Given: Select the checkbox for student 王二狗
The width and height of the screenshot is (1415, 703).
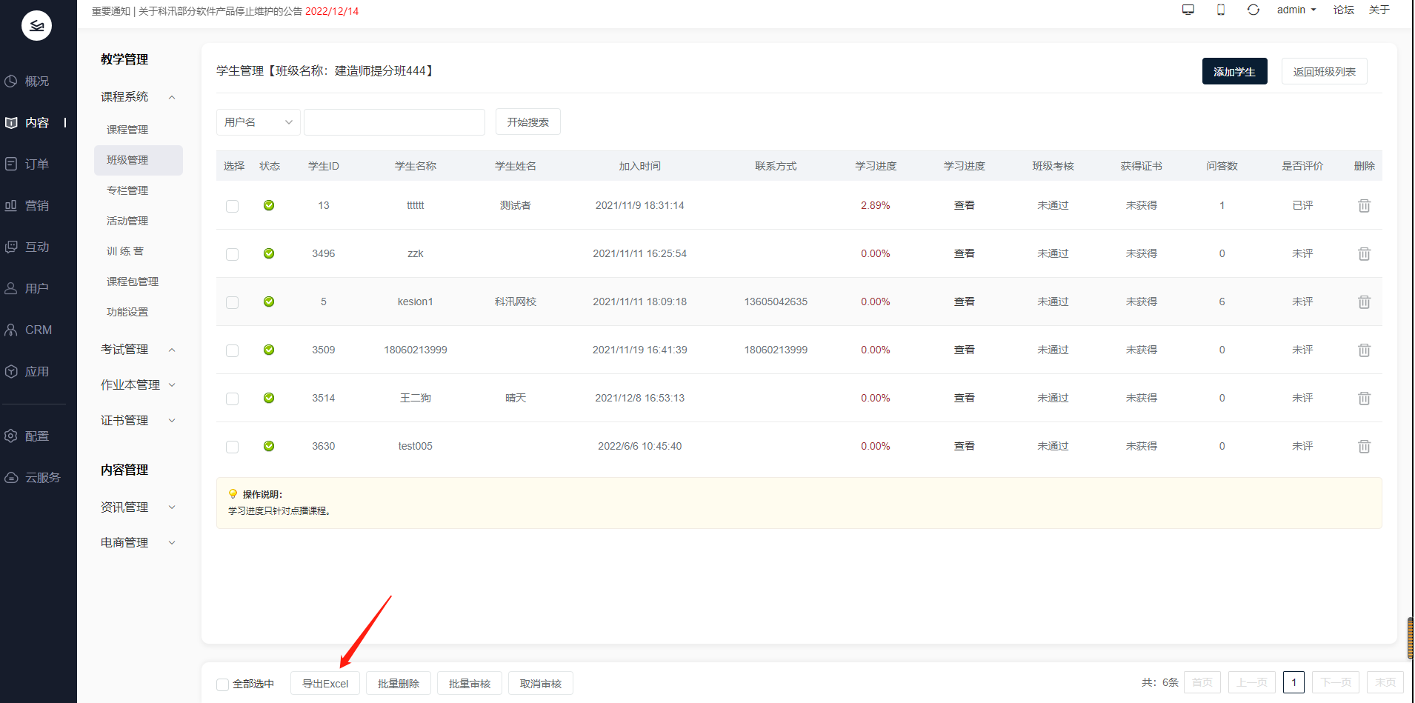Looking at the screenshot, I should tap(233, 399).
